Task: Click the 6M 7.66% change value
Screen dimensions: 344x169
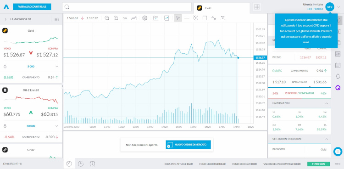Action: pos(299,130)
